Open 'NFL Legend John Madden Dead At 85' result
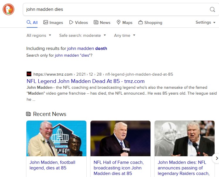Viewport: 219px width, 177px height. [x=85, y=81]
